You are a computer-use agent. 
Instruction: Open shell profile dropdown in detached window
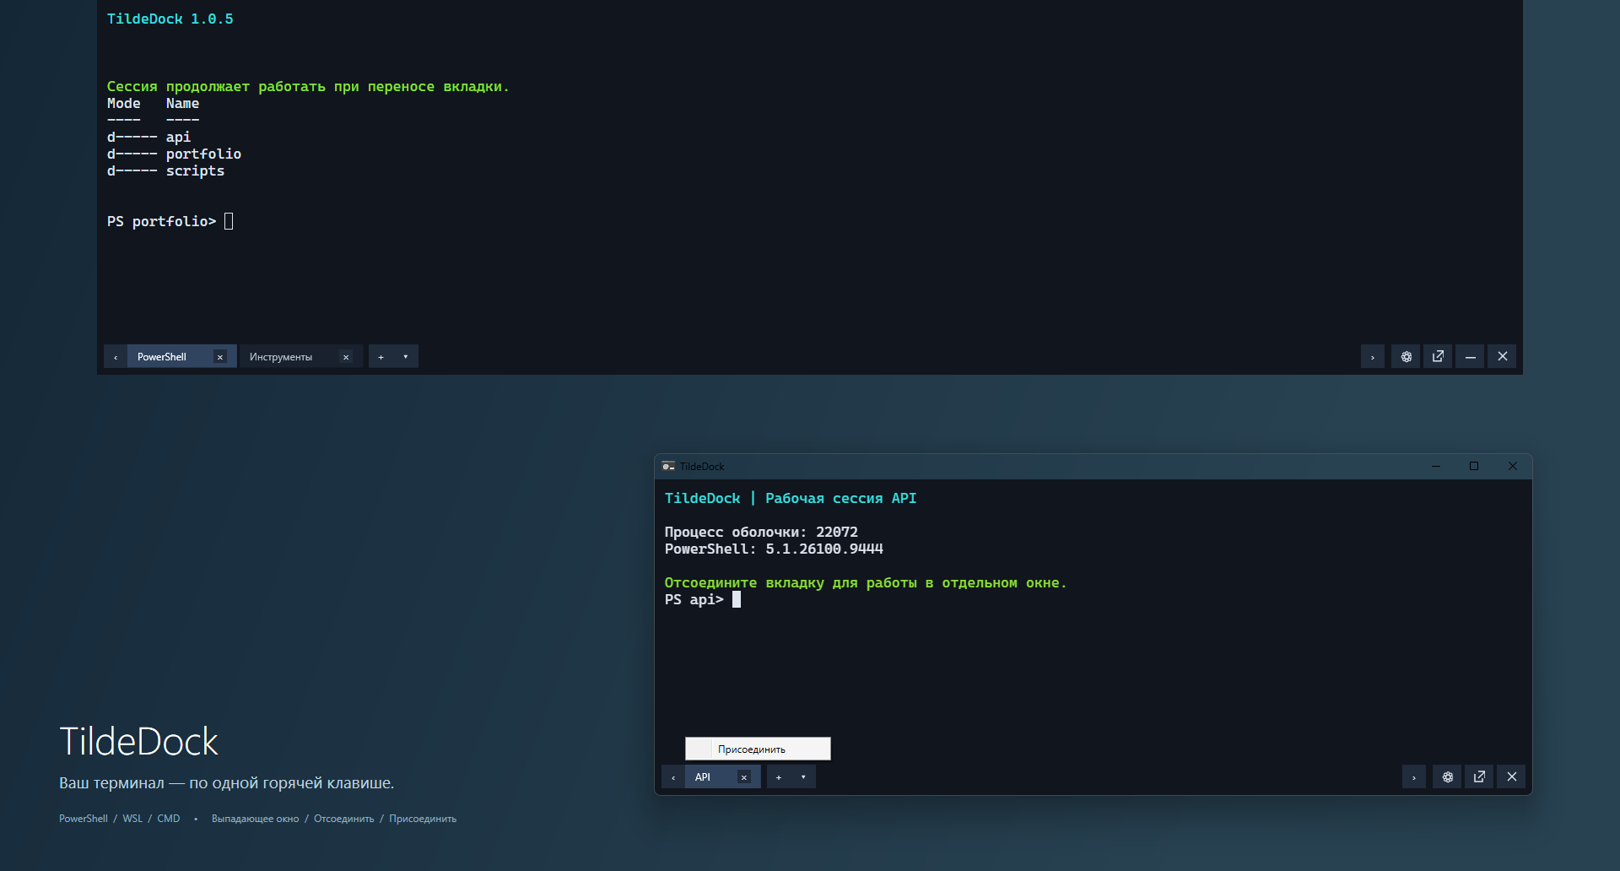coord(803,776)
